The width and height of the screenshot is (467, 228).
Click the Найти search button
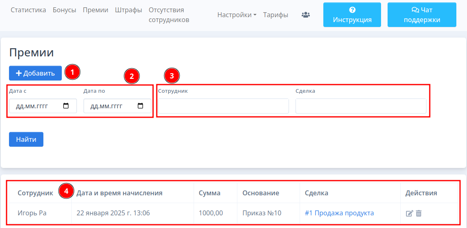(26, 139)
